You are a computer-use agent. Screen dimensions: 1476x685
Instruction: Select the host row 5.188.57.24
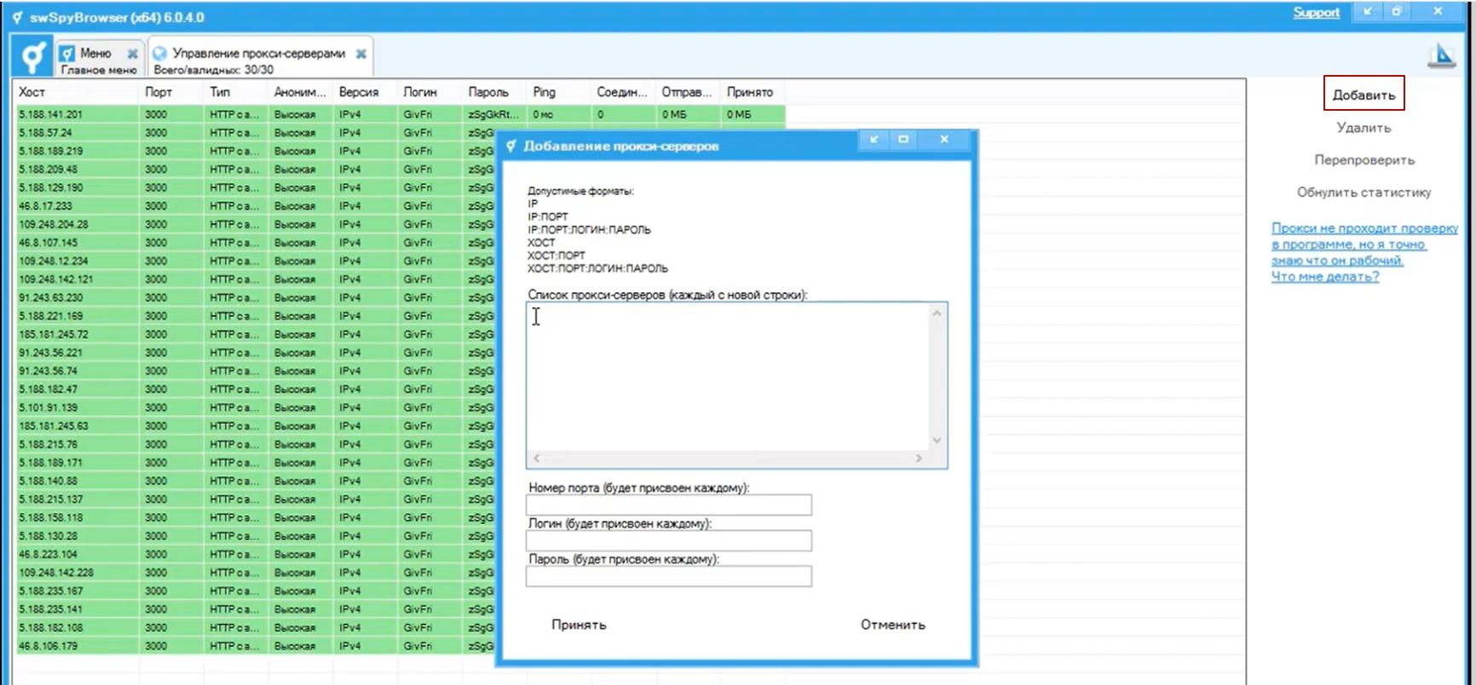[256, 133]
